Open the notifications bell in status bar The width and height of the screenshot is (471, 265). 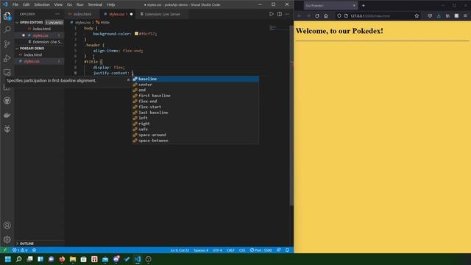(x=287, y=250)
